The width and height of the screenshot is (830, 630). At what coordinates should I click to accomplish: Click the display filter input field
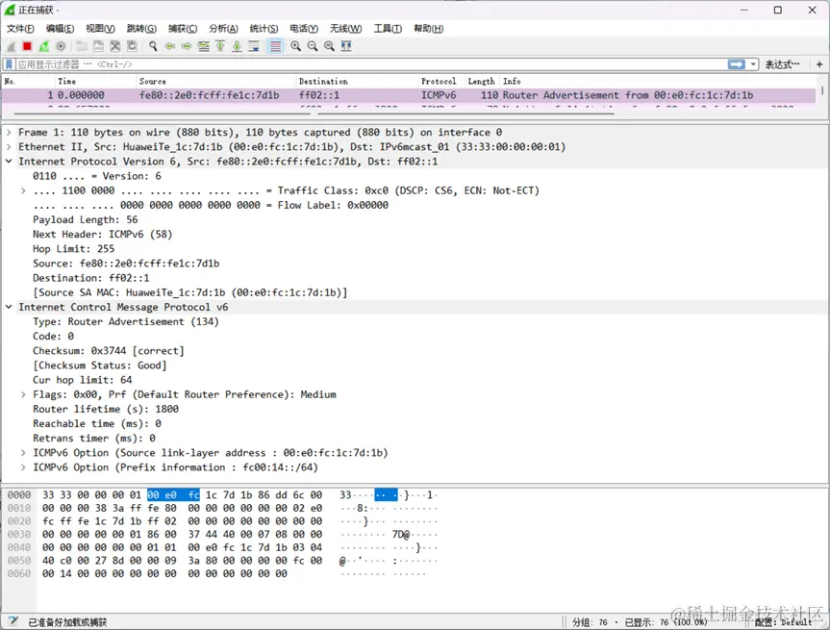pyautogui.click(x=370, y=64)
